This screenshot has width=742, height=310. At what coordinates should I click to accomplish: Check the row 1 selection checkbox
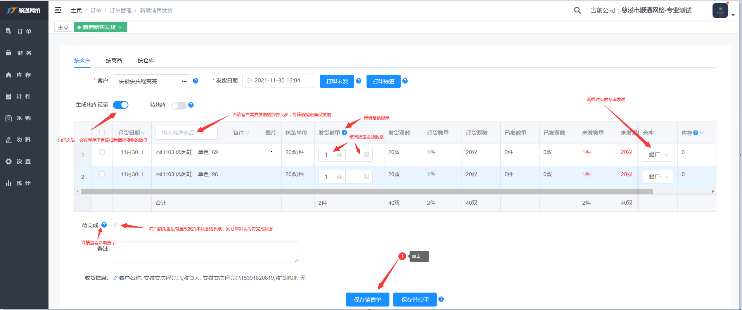click(102, 152)
